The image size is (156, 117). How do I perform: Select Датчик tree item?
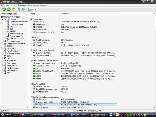(x=13, y=39)
